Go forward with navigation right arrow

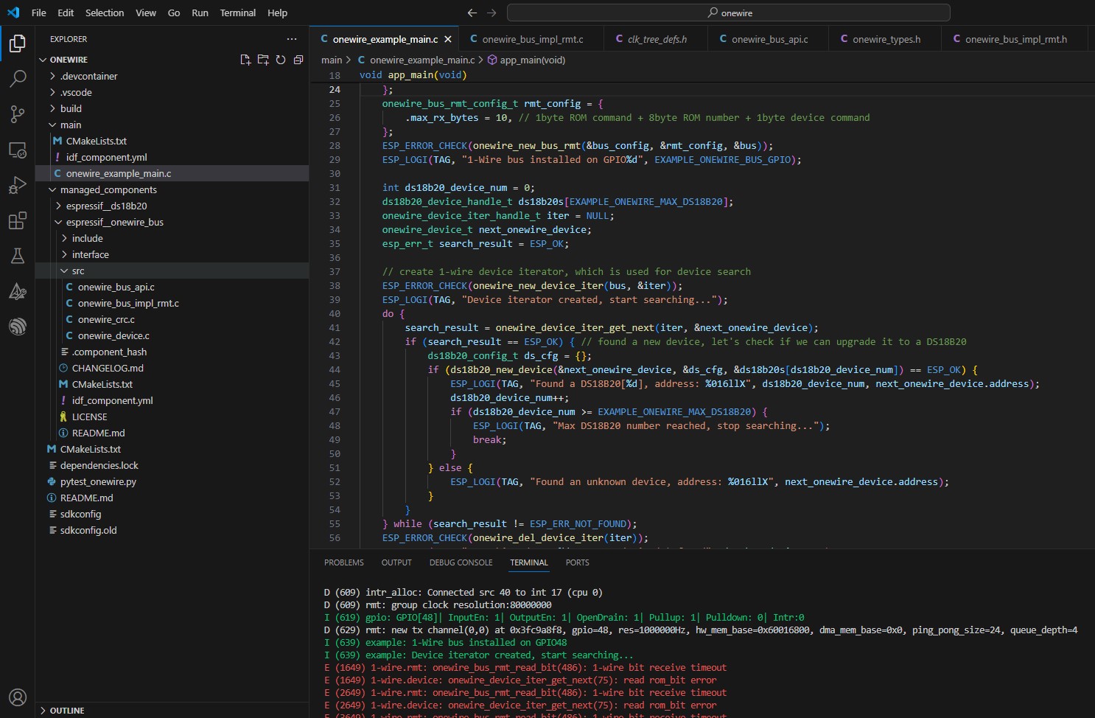point(491,13)
